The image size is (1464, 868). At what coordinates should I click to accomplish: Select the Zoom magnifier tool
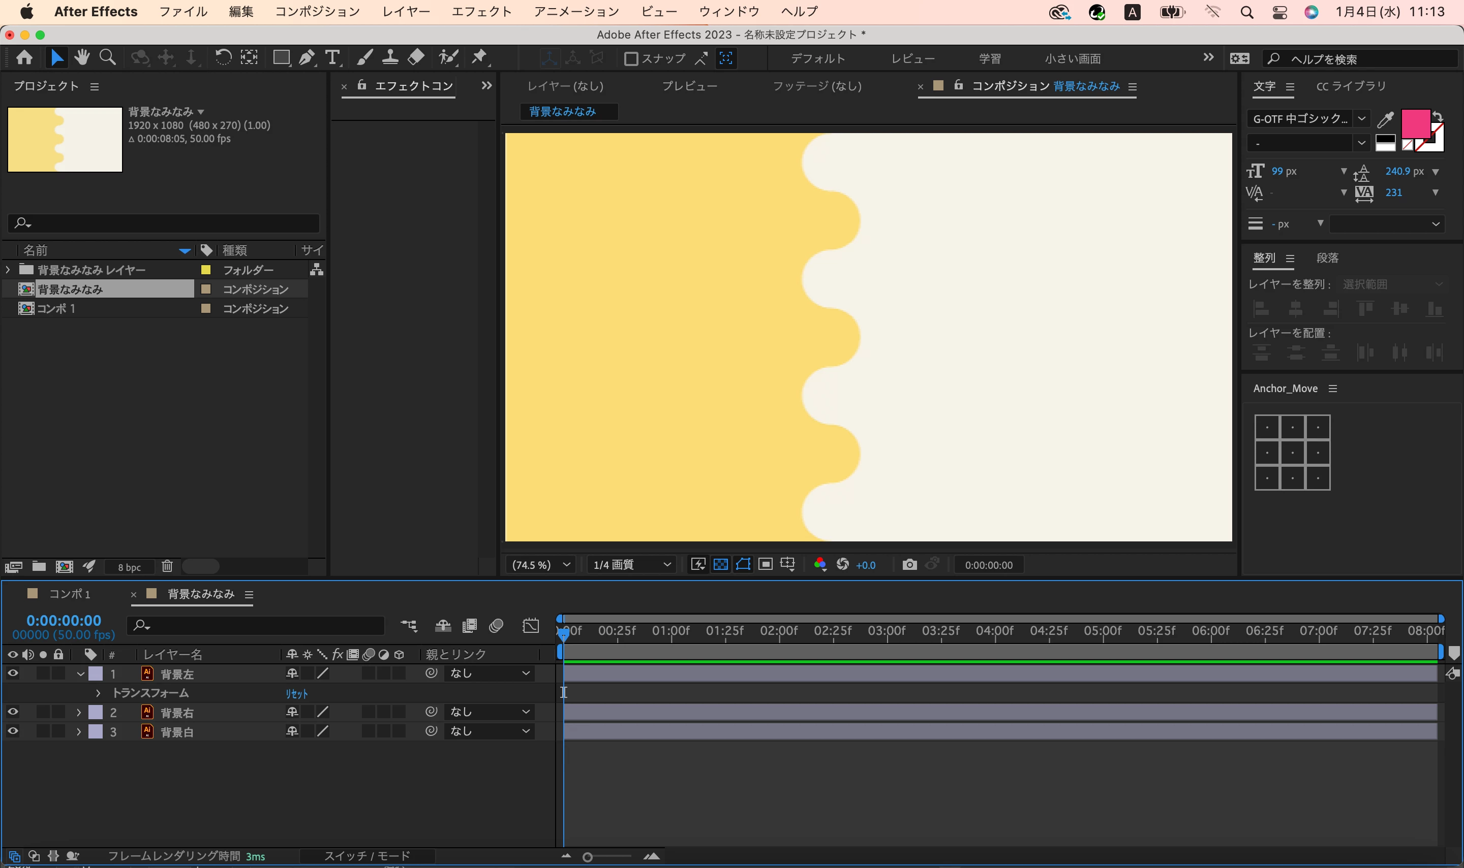point(107,57)
